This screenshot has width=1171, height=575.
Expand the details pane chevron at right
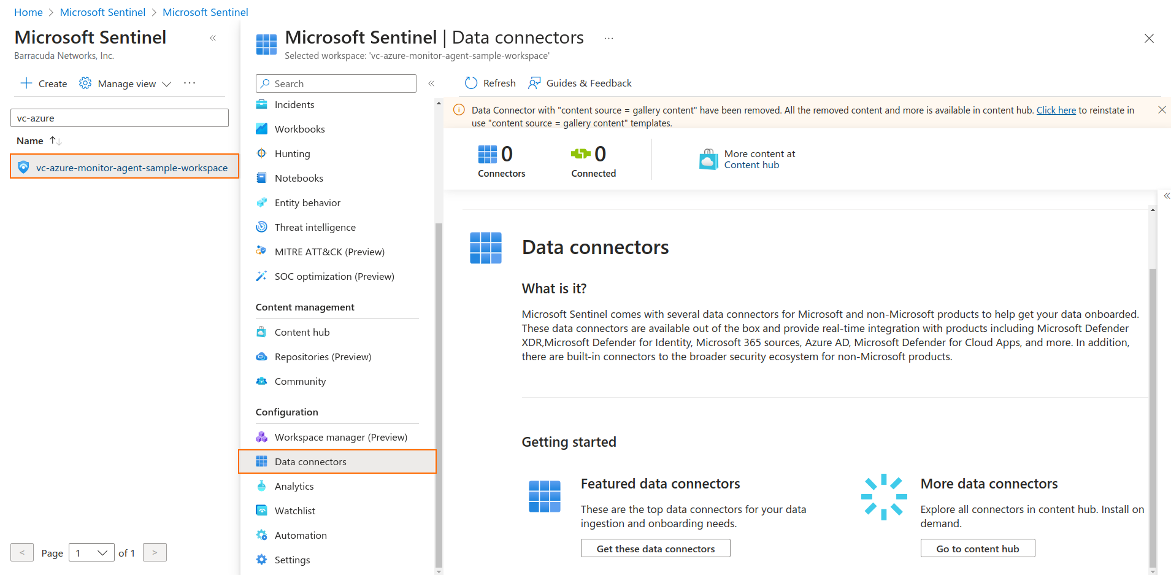1167,196
